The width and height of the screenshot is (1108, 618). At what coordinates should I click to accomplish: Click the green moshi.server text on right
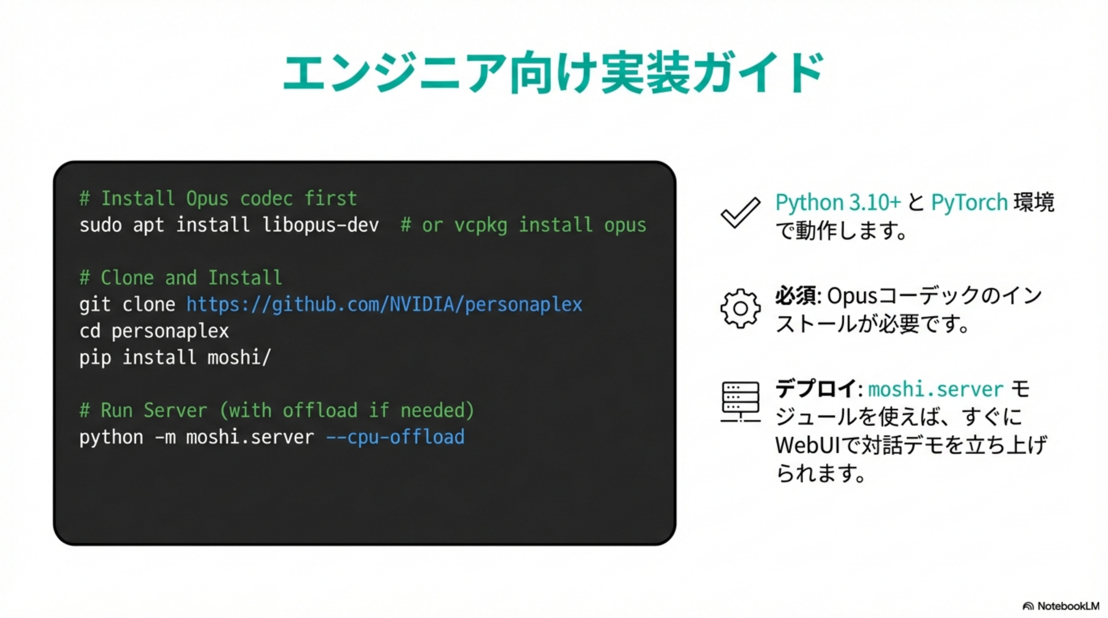coord(935,389)
